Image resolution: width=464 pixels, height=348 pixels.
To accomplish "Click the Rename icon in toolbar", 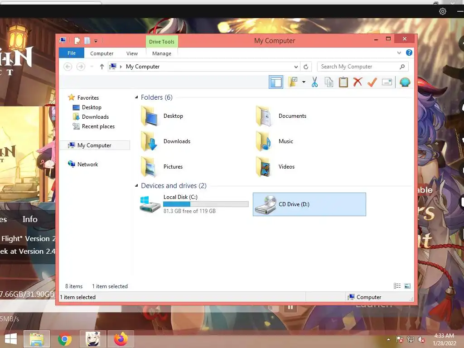I will (387, 82).
